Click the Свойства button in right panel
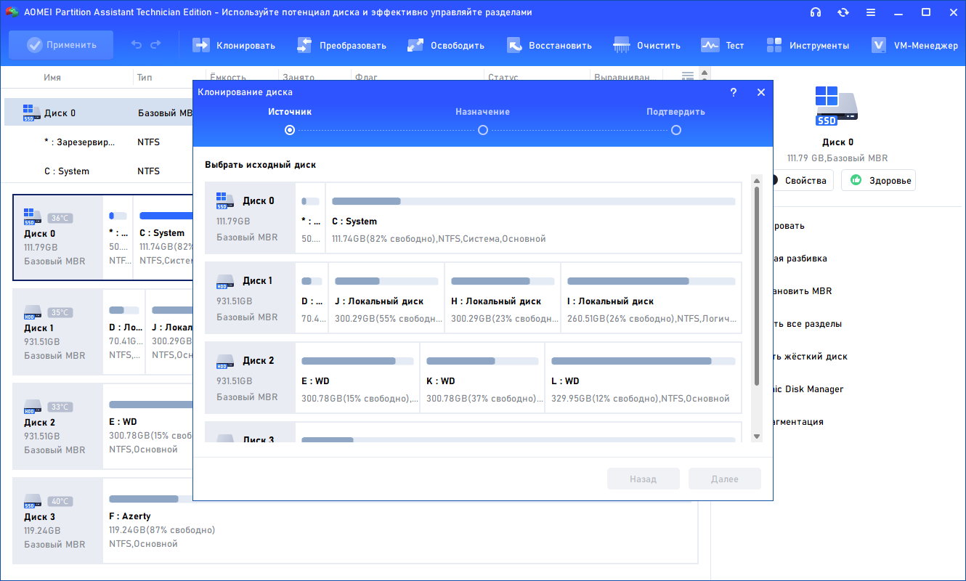This screenshot has height=581, width=966. coord(804,181)
